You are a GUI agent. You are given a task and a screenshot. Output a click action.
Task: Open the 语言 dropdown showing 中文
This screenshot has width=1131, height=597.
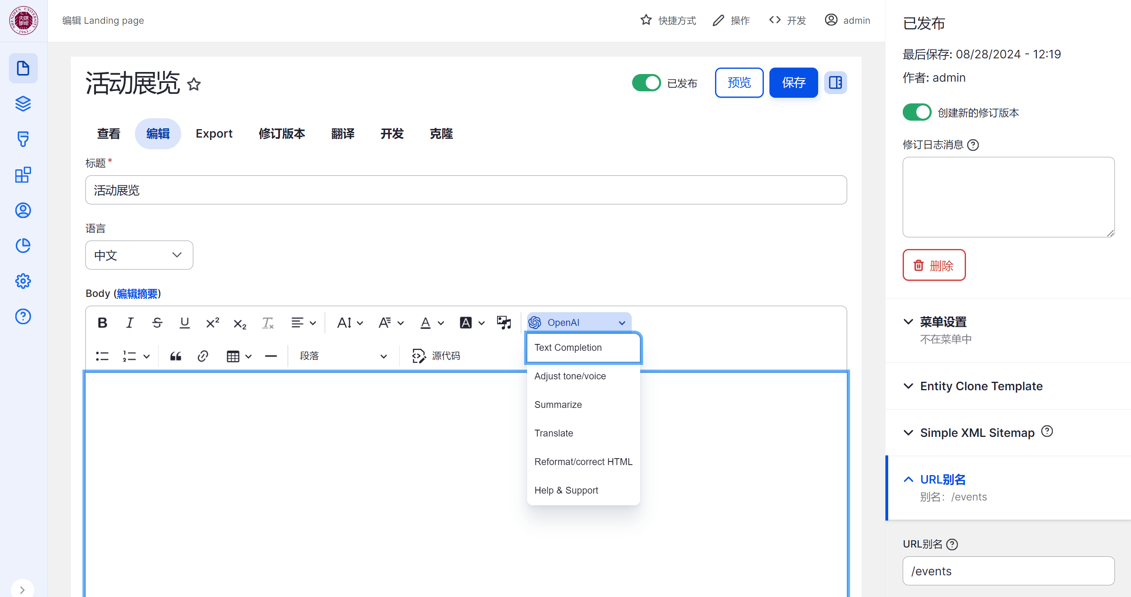pyautogui.click(x=139, y=255)
